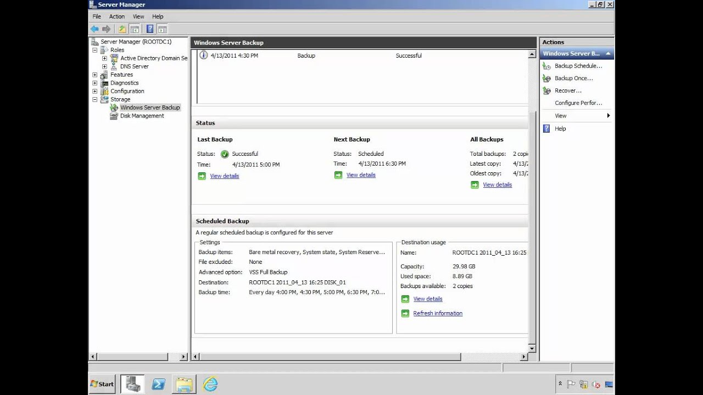
Task: Expand the Features tree node
Action: 95,75
